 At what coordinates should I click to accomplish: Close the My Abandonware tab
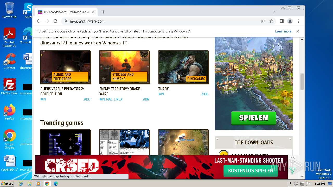pos(93,12)
